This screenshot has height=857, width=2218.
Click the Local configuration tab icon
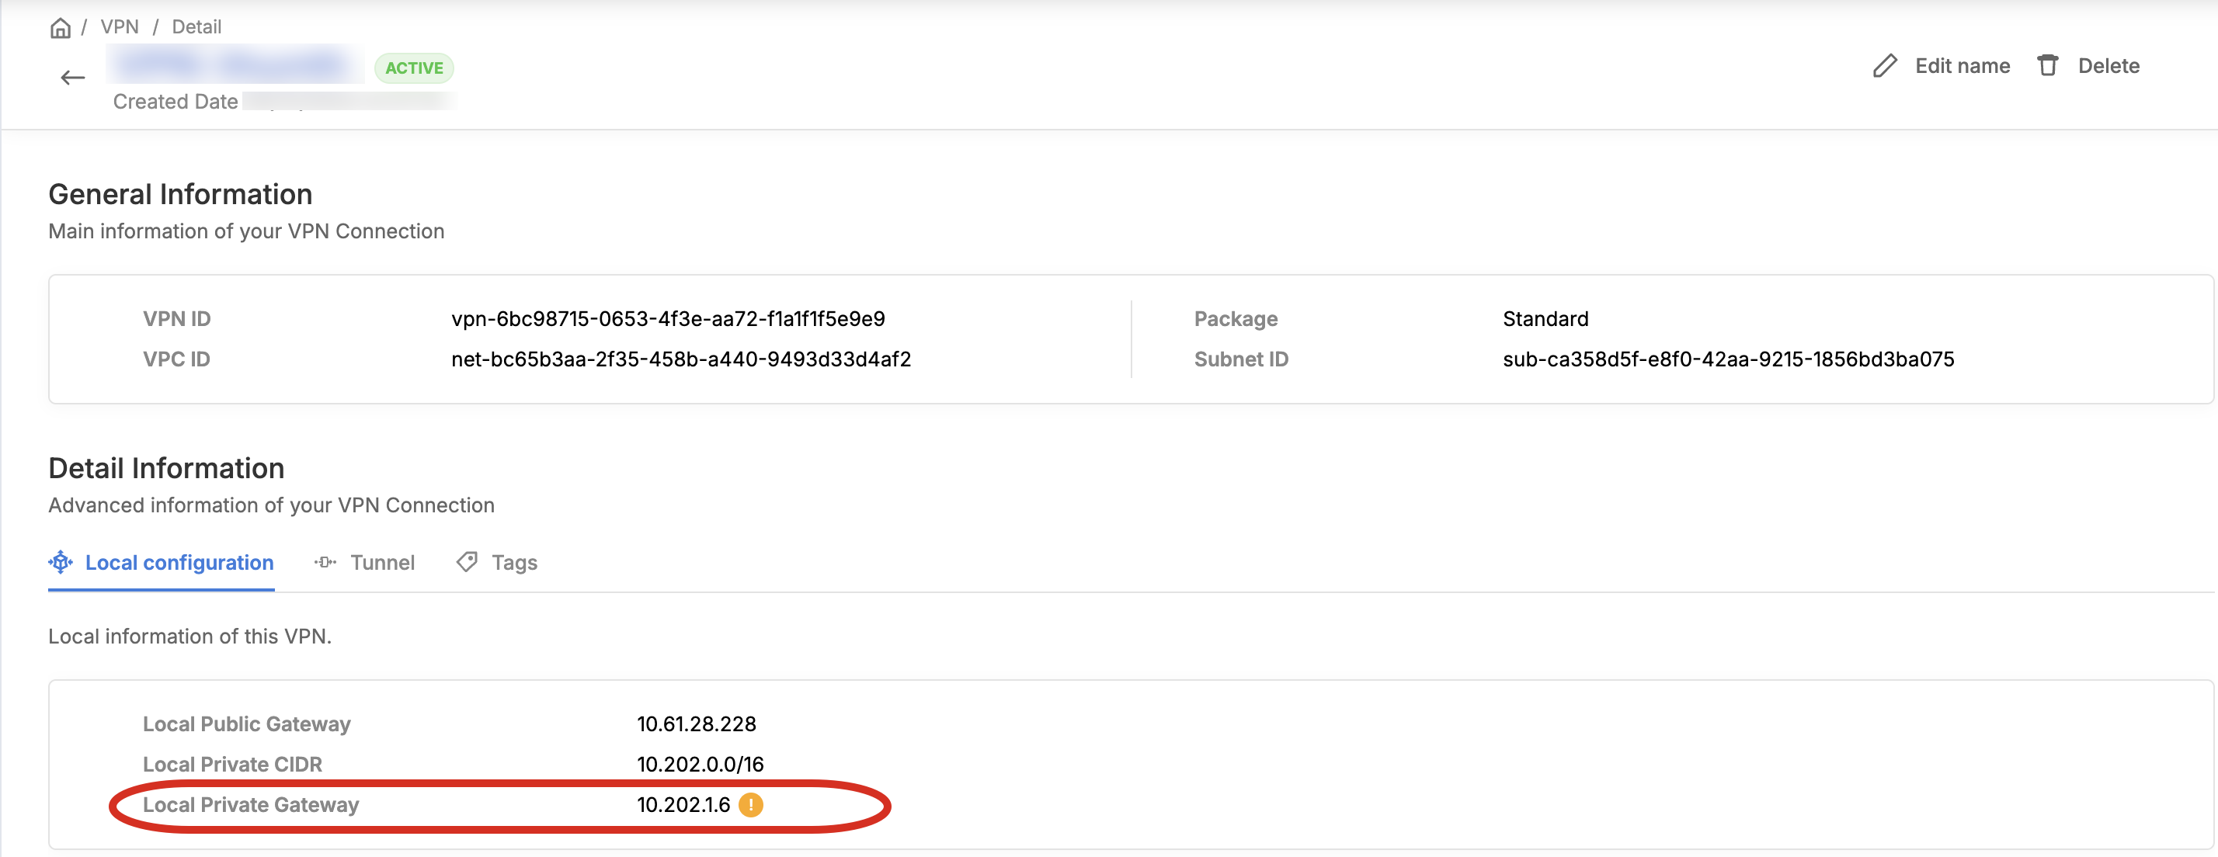coord(61,562)
